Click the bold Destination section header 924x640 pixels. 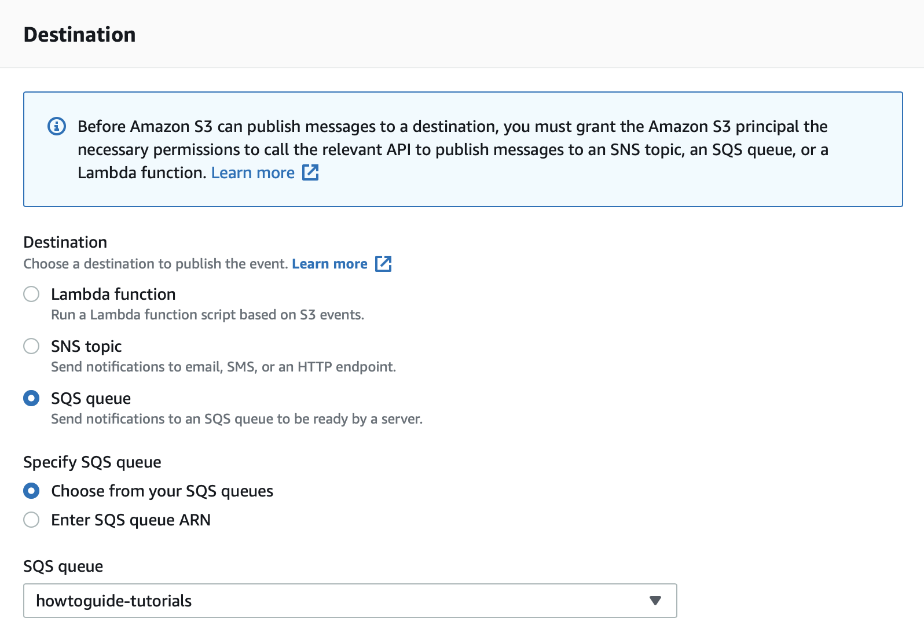(80, 35)
